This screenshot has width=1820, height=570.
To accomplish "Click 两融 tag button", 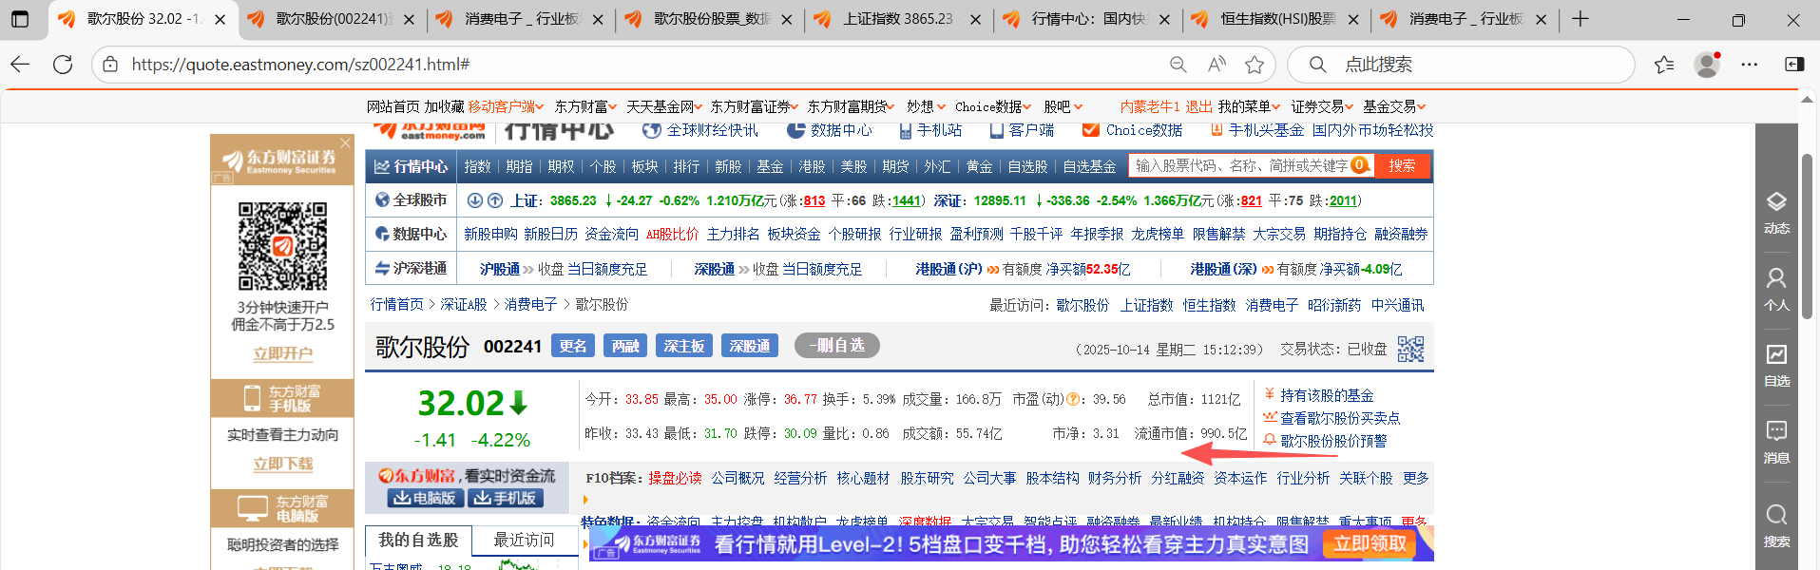I will (625, 346).
